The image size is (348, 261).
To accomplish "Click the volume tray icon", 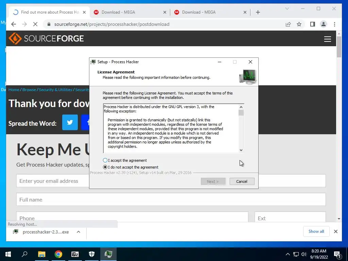I will [304, 254].
